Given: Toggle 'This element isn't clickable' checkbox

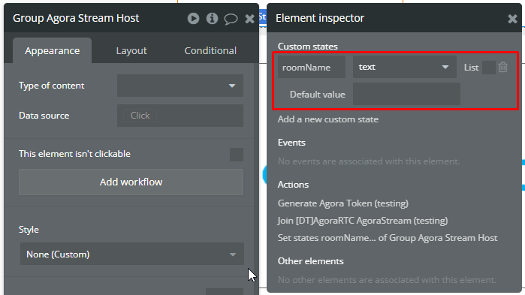Looking at the screenshot, I should coord(237,154).
